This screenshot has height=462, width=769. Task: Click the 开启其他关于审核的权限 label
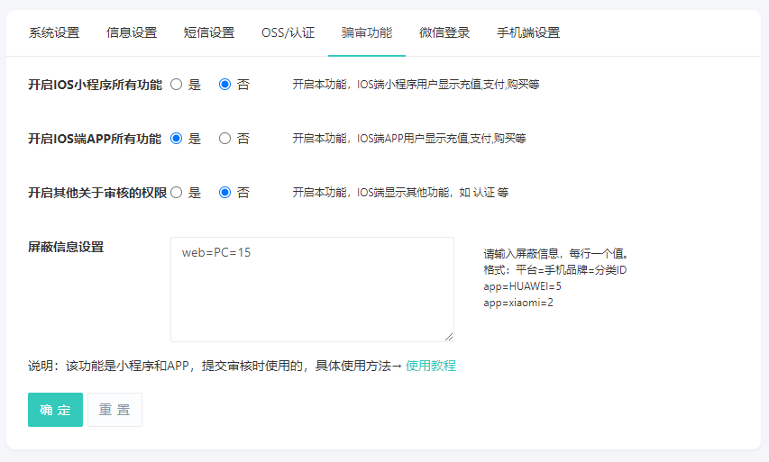[97, 193]
